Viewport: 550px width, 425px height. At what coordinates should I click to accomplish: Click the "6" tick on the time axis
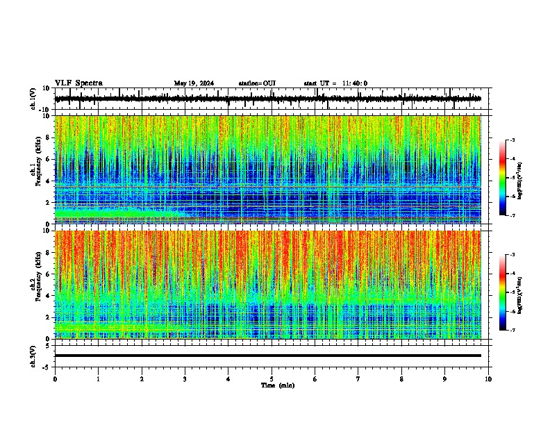315,379
